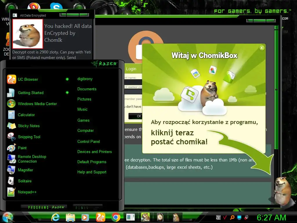297x223 pixels.
Task: Click the owner password field in Login
Action: pos(133,91)
